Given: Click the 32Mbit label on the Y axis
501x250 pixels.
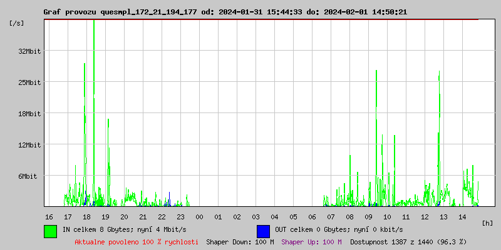Looking at the screenshot, I should click(x=29, y=51).
